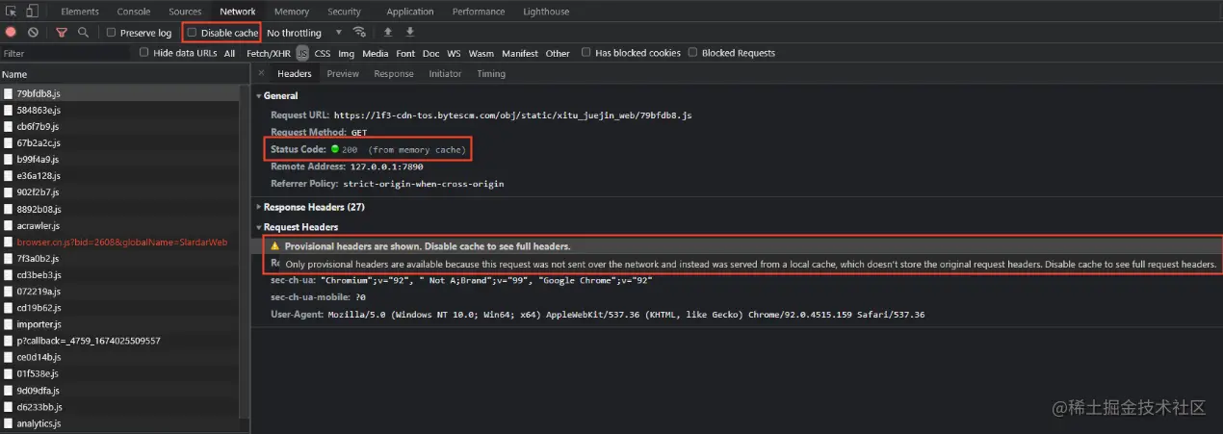This screenshot has width=1223, height=434.
Task: Toggle the JS filter type
Action: (x=302, y=53)
